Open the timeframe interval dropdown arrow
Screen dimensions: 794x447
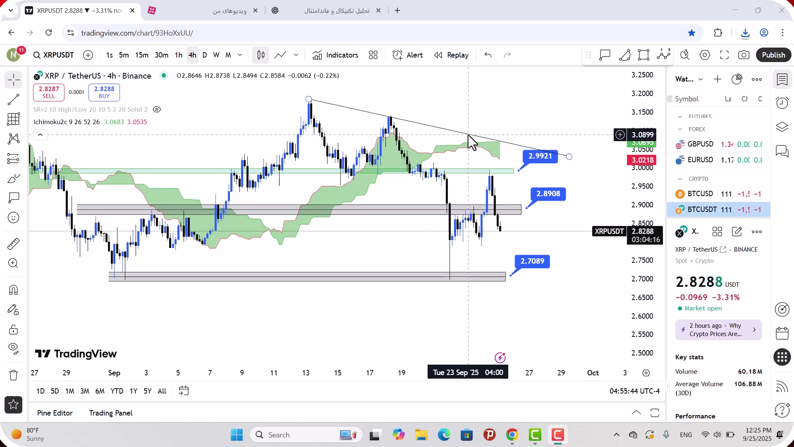click(240, 55)
